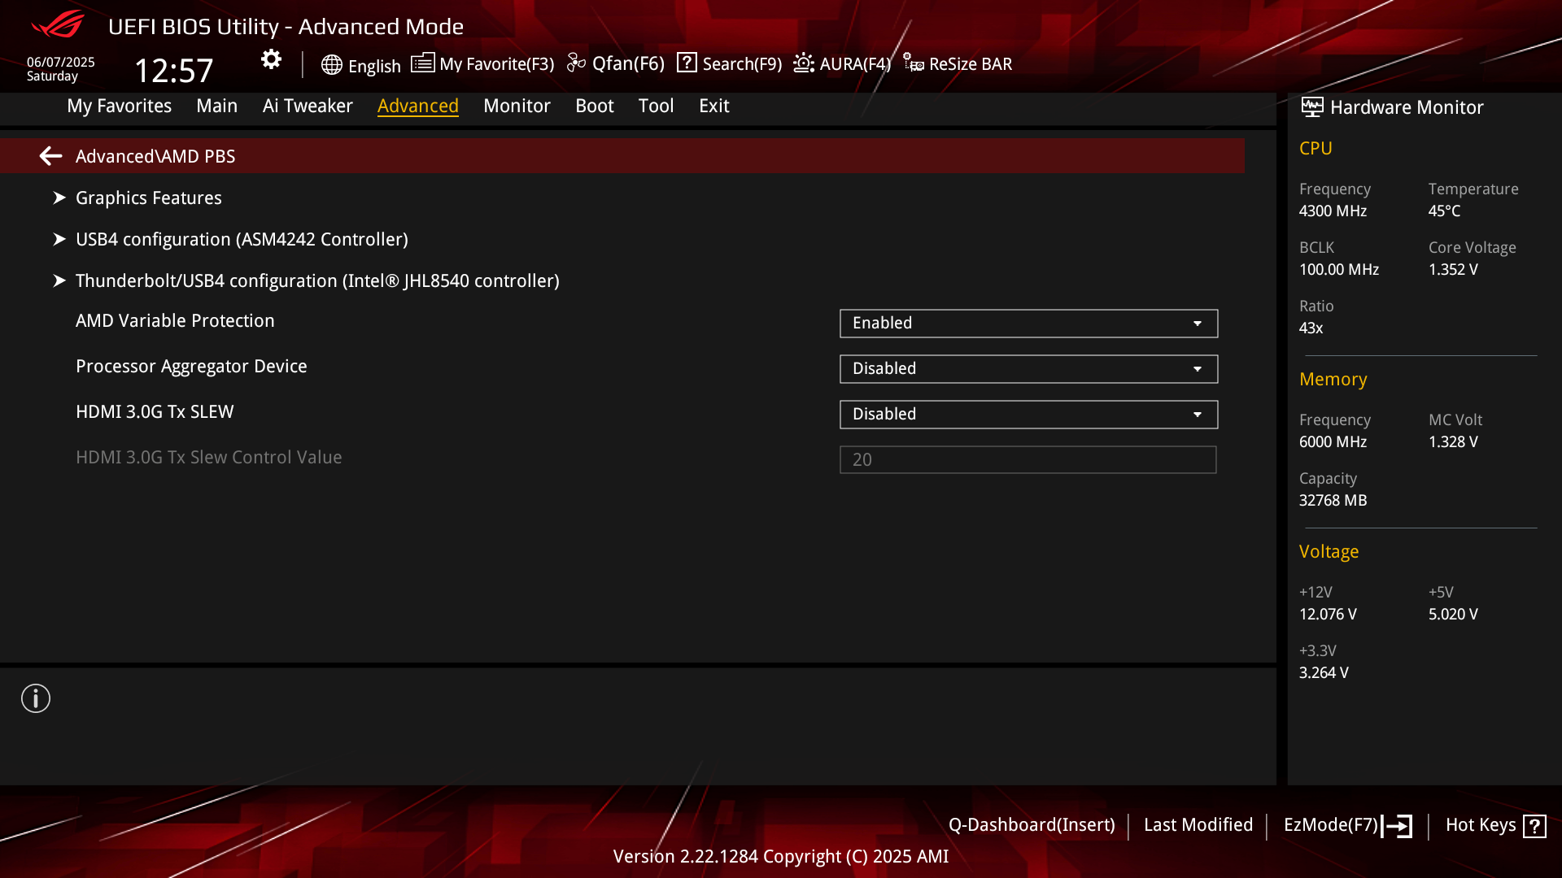Select HDMI 3.0G Tx SLEW label
The height and width of the screenshot is (878, 1562).
(155, 412)
